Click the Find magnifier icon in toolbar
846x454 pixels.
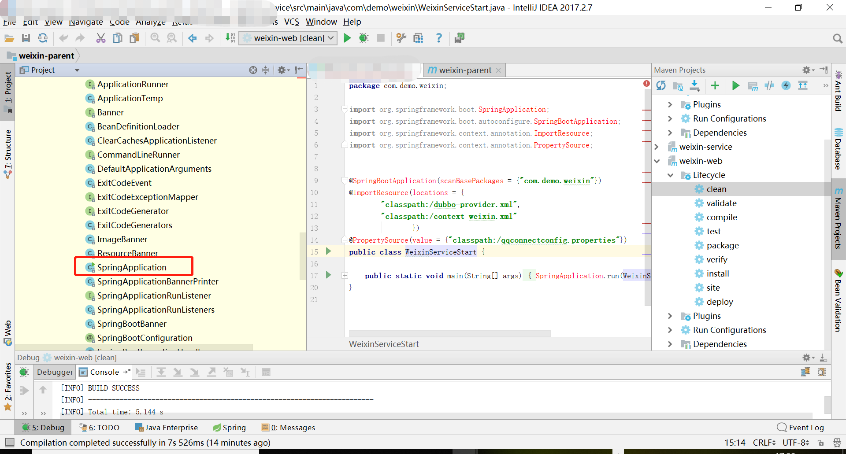point(155,38)
